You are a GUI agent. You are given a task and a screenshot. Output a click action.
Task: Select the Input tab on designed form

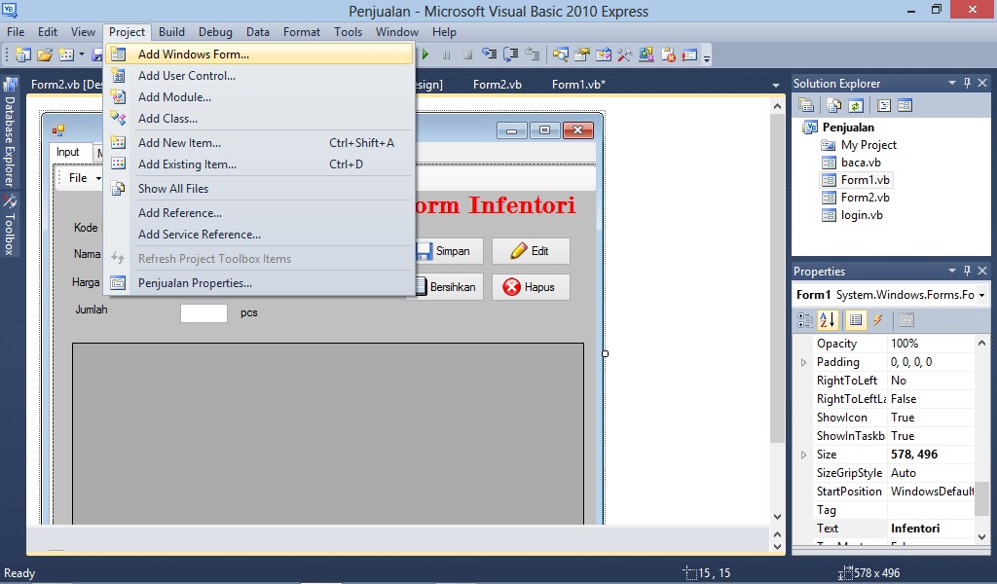tap(68, 152)
